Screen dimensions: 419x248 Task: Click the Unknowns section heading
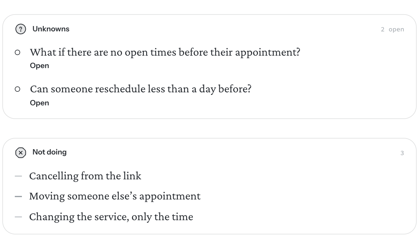pos(51,29)
